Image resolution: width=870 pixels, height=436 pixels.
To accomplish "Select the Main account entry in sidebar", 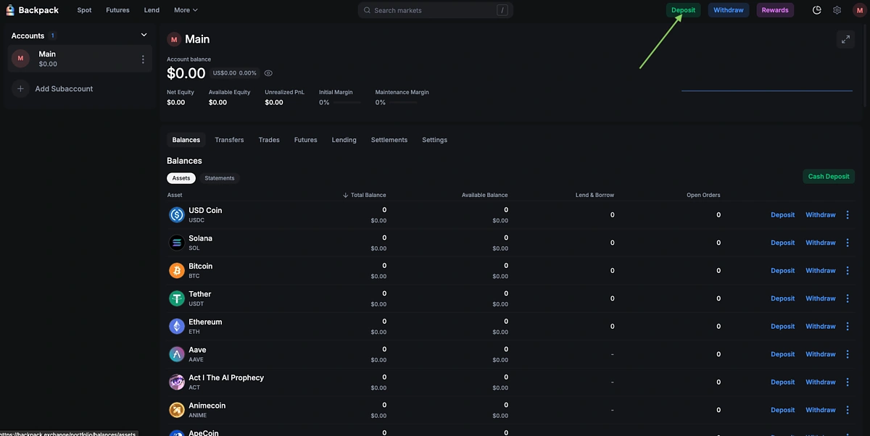I will pos(80,59).
